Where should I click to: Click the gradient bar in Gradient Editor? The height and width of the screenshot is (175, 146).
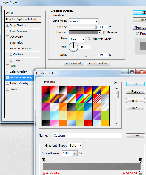(x=92, y=167)
